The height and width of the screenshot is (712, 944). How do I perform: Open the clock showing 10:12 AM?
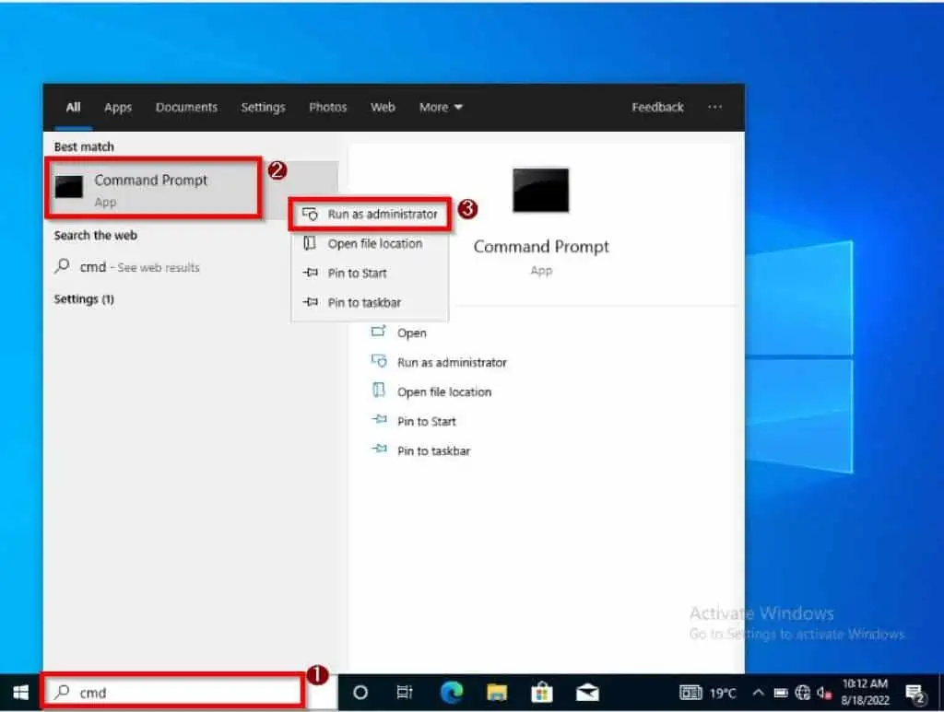(865, 692)
